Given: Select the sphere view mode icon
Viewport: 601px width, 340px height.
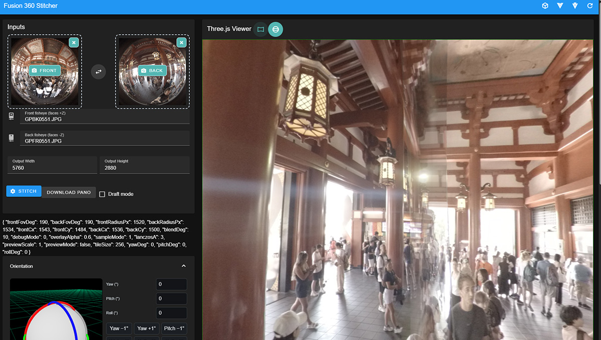Looking at the screenshot, I should 275,30.
